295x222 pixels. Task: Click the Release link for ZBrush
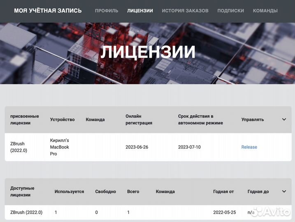click(249, 147)
